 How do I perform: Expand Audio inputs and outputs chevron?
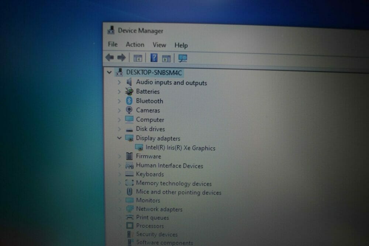point(119,82)
